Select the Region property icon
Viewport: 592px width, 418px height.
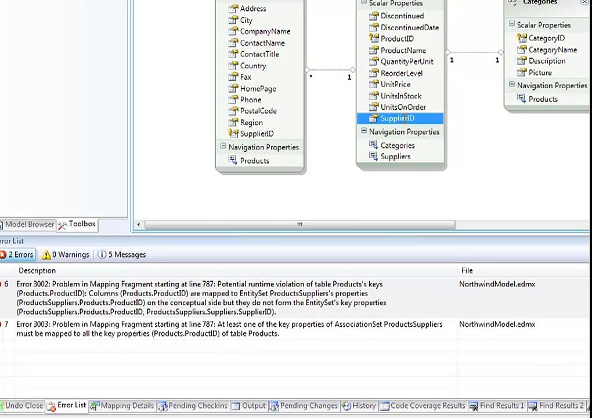pyautogui.click(x=233, y=122)
